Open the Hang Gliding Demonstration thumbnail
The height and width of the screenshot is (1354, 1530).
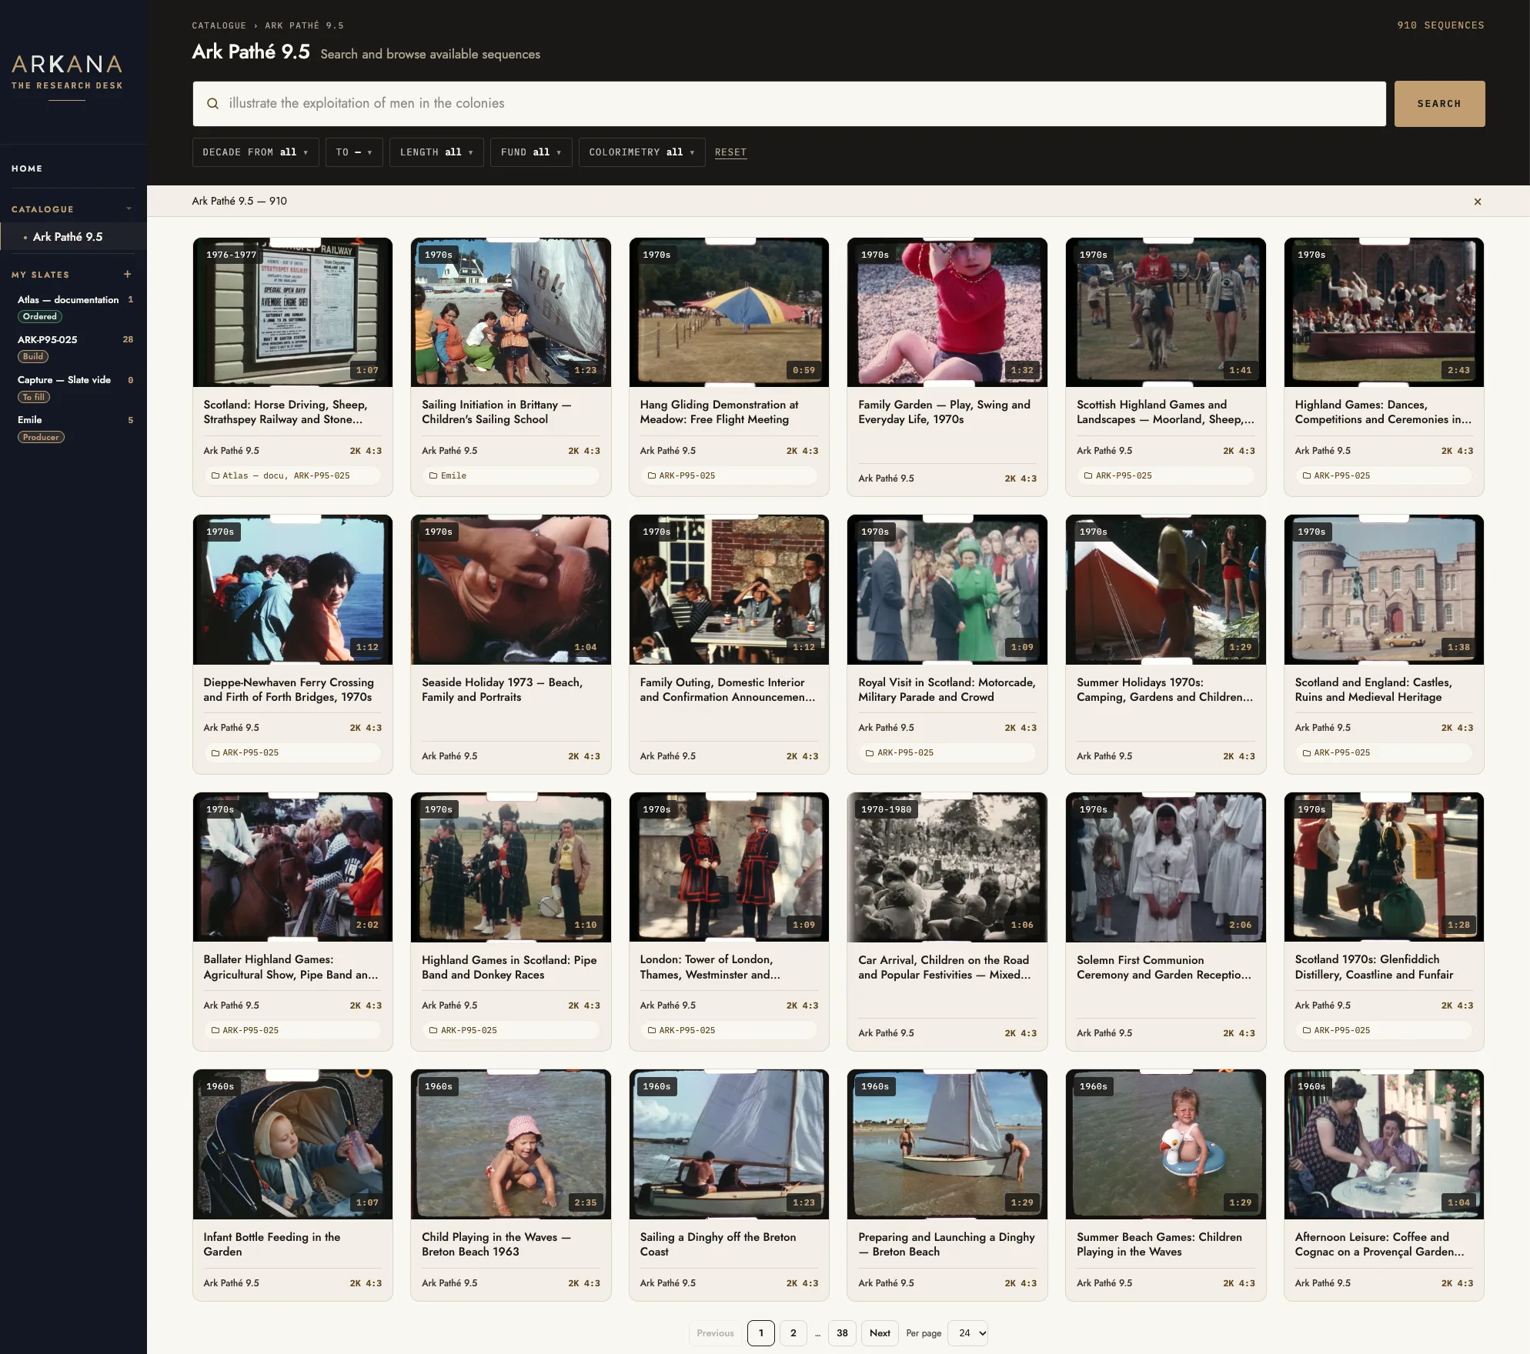click(x=729, y=312)
